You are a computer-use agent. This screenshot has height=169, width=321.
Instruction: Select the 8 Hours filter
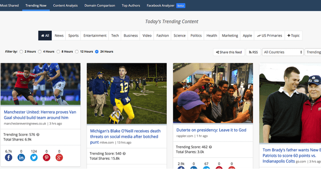(x=58, y=52)
